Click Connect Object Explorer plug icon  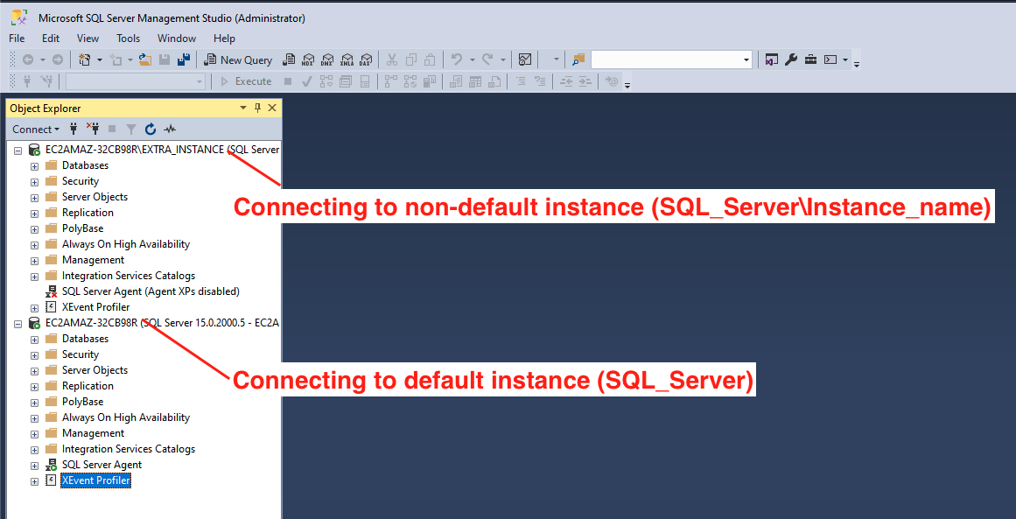coord(74,129)
